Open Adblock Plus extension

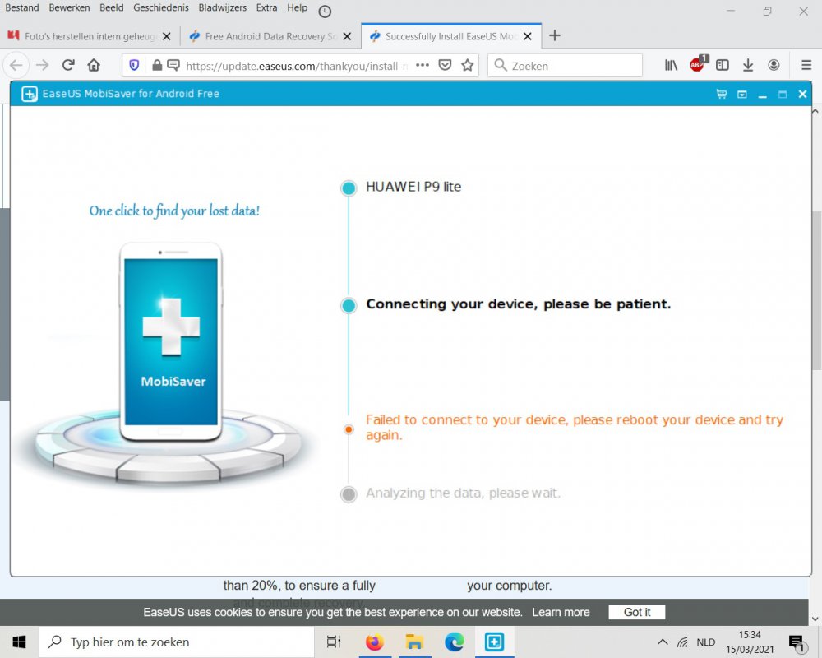(x=698, y=64)
